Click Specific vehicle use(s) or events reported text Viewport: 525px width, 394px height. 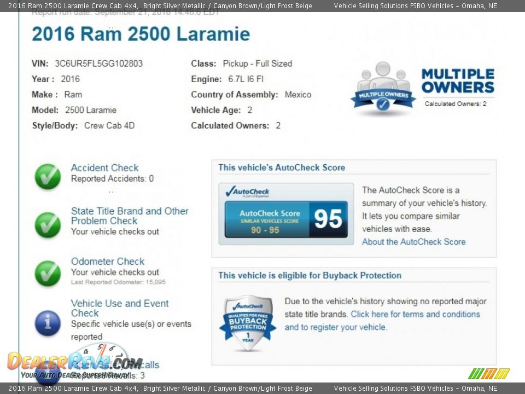[131, 331]
